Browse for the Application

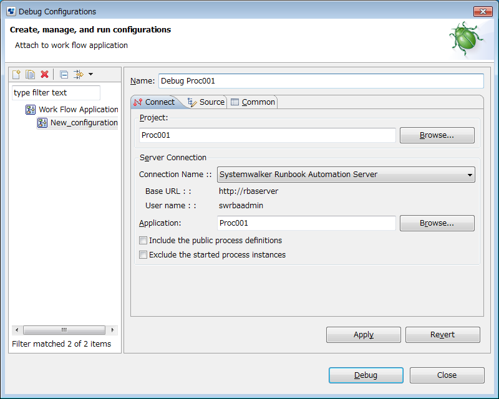coord(437,223)
